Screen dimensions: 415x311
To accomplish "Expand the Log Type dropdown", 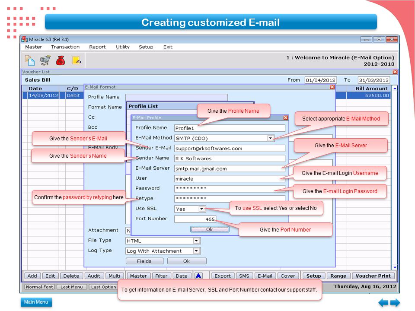I will (x=196, y=251).
